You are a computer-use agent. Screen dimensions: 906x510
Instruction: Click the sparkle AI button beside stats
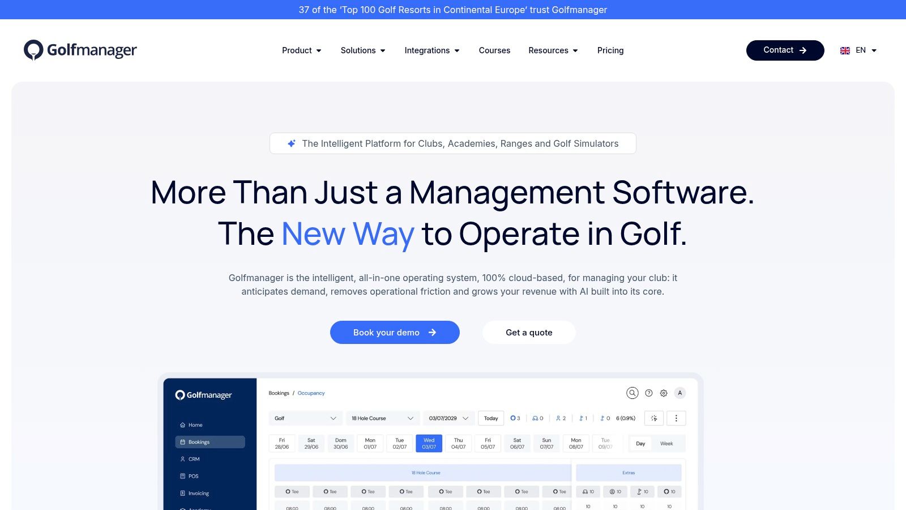654,418
